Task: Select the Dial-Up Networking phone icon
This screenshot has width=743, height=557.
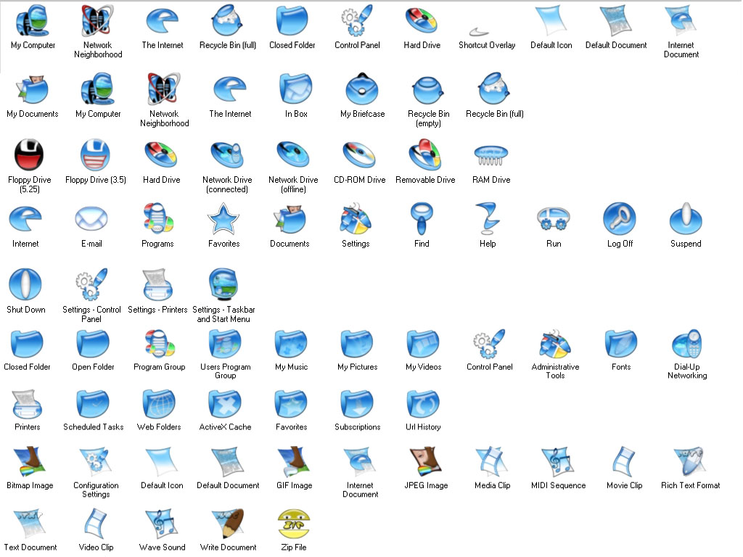Action: [x=686, y=343]
